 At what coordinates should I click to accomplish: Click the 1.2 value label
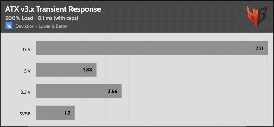[67, 113]
